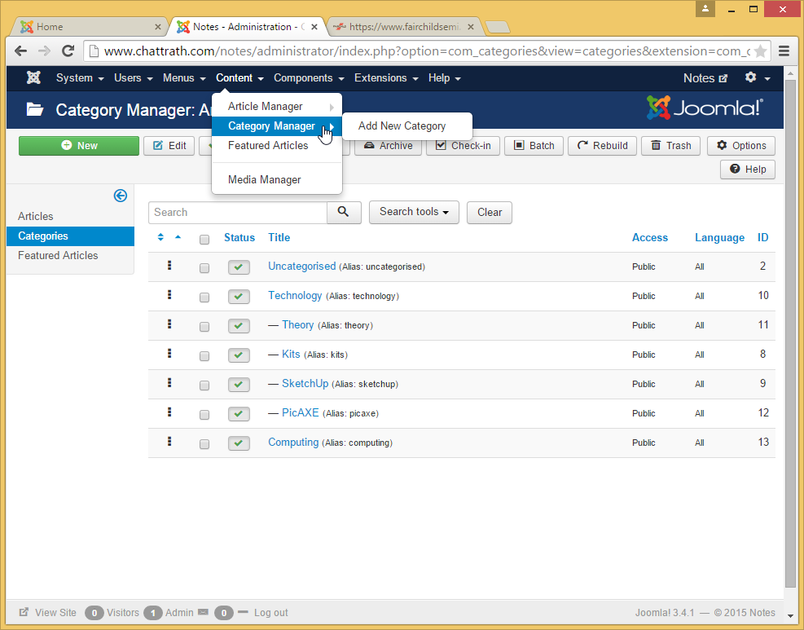Bookmark this page with star icon

pos(760,51)
